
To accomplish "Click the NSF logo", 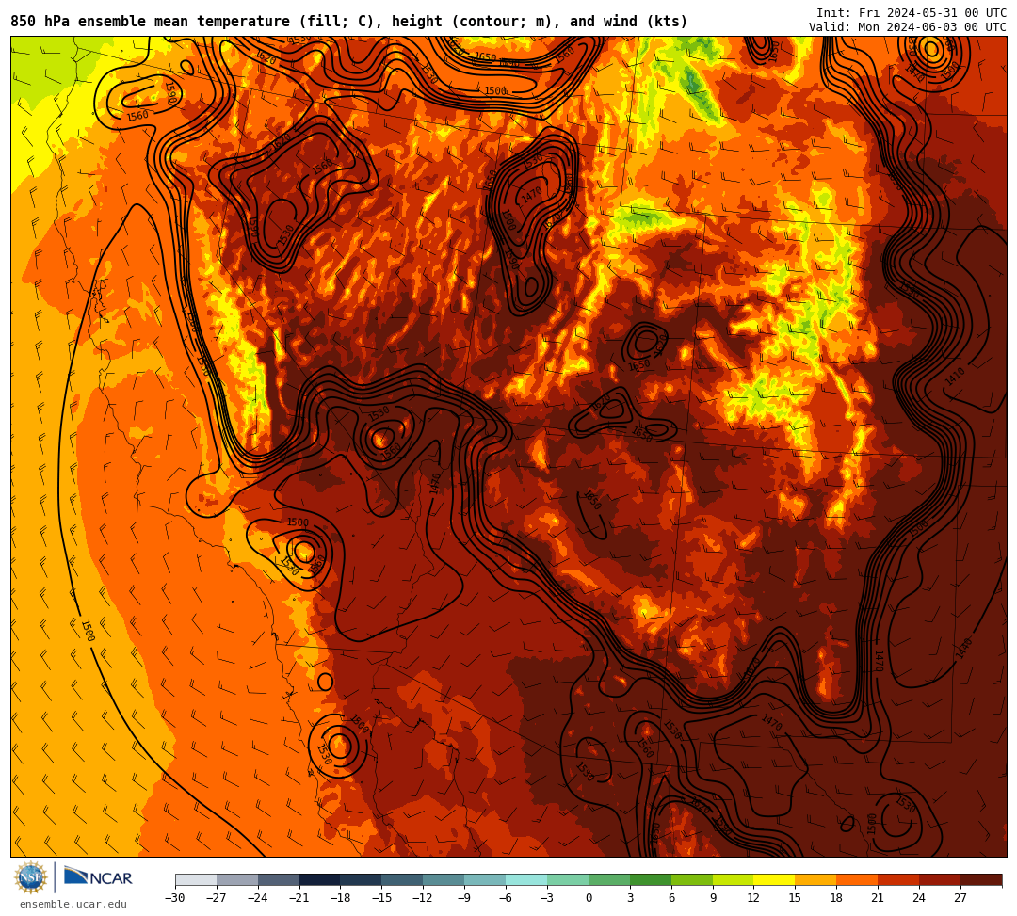I will pyautogui.click(x=31, y=877).
